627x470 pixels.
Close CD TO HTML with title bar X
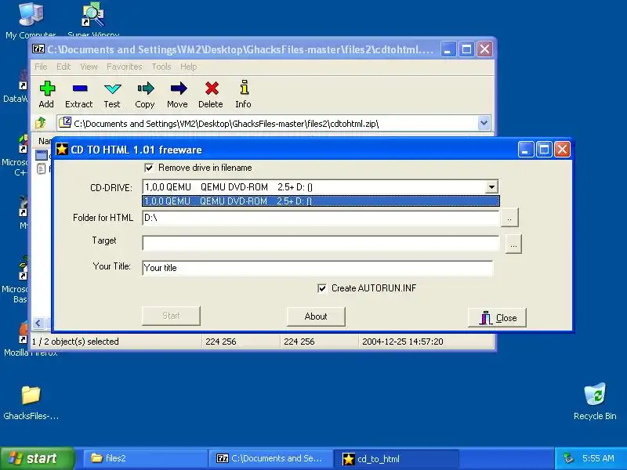point(562,150)
